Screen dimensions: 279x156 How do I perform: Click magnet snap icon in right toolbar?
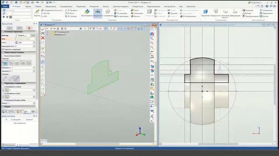pyautogui.click(x=152, y=34)
